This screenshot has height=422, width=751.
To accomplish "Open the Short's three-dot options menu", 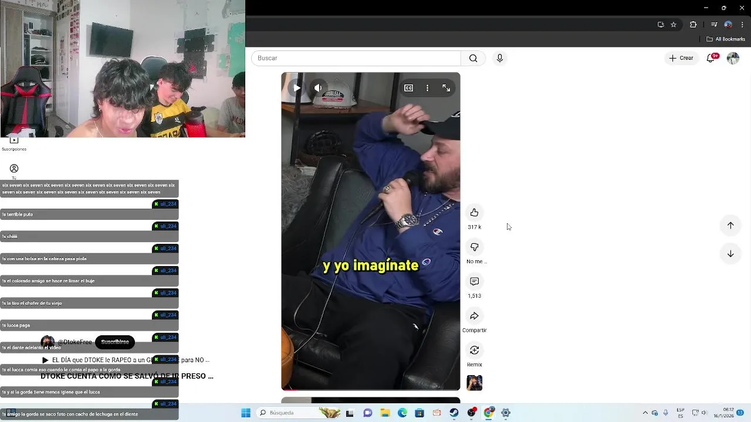I will [x=427, y=88].
